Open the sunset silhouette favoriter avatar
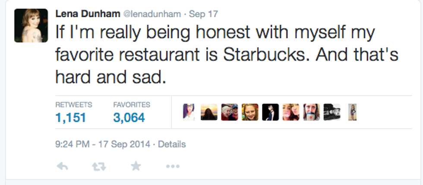Screen dimensions: 423x185 pos(209,112)
